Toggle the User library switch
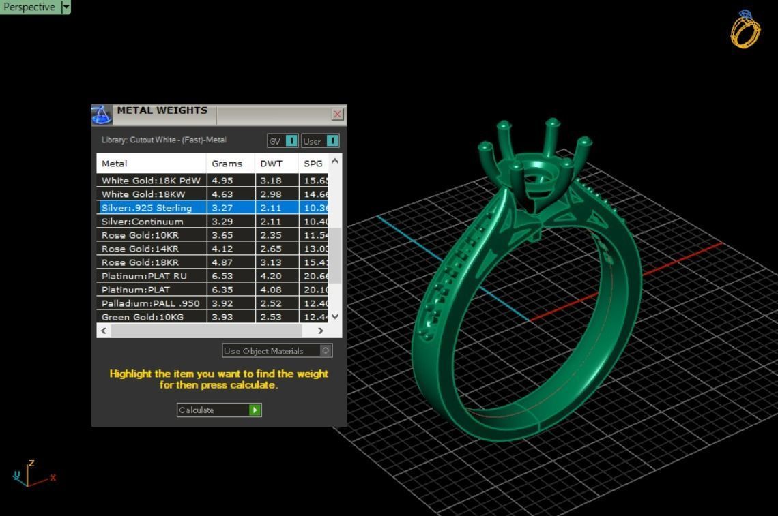778x516 pixels. pos(320,141)
